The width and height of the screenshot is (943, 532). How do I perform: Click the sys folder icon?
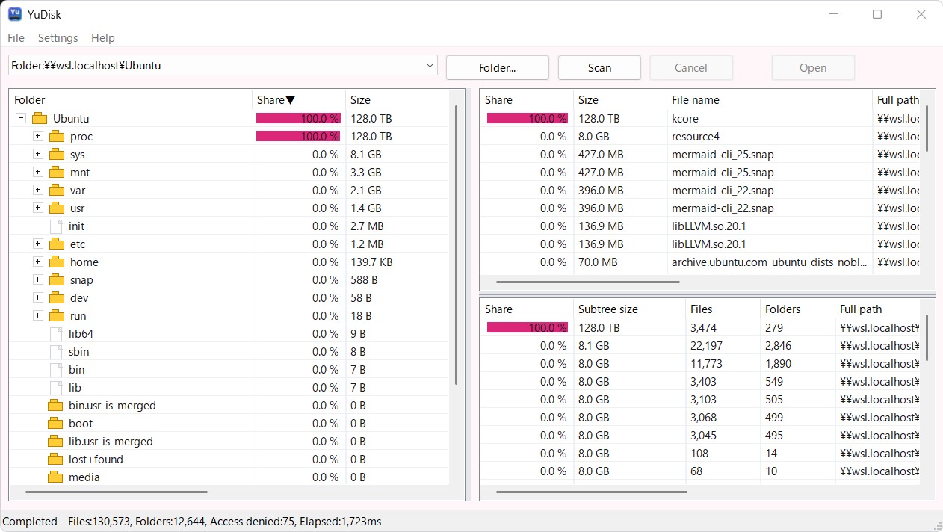(57, 154)
